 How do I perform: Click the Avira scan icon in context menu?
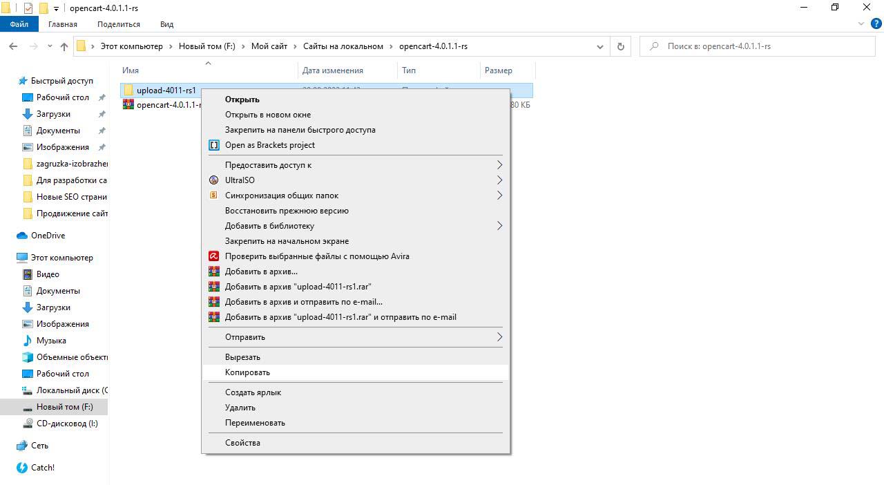click(213, 256)
